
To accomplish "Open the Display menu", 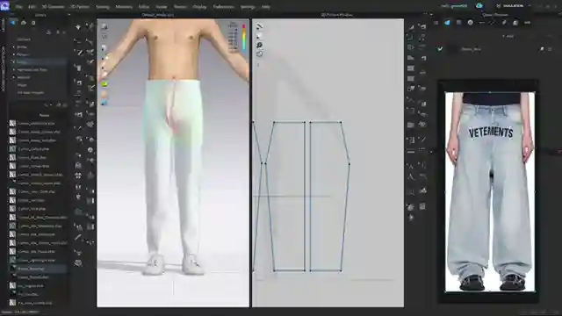I will click(x=199, y=7).
